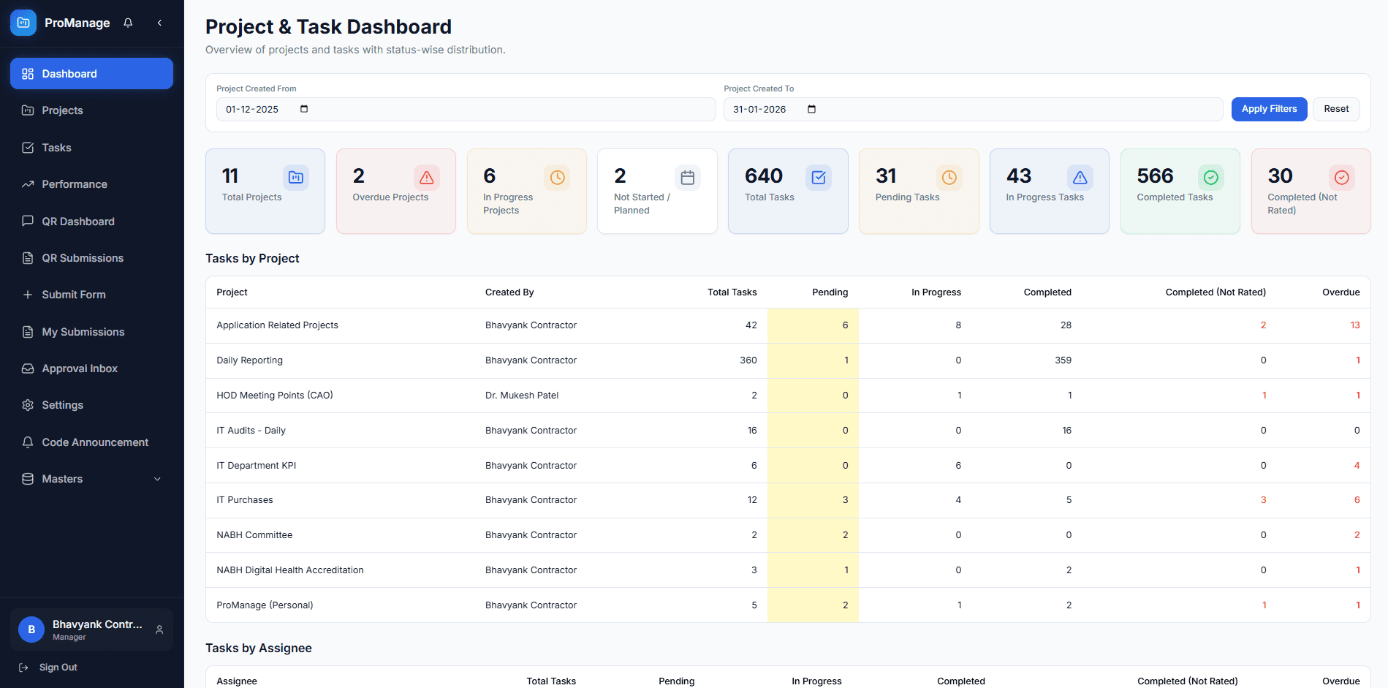This screenshot has width=1388, height=688.
Task: Open calendar picker for Project Created To
Action: 811,109
